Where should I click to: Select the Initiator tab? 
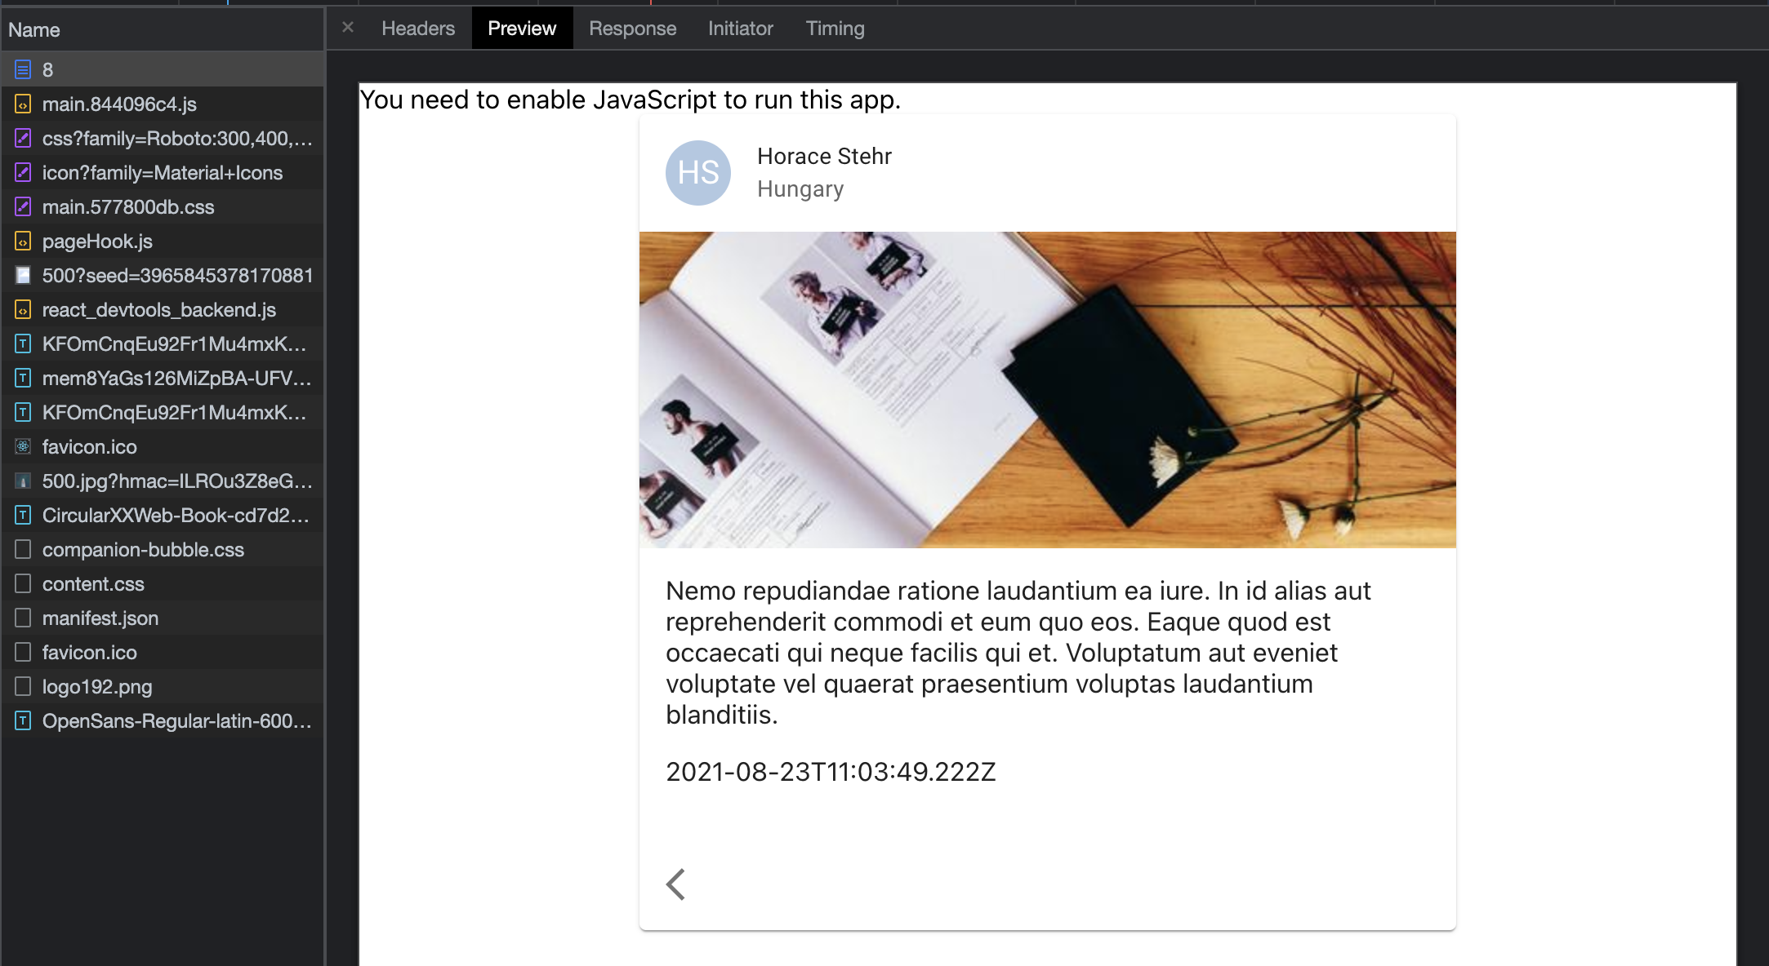tap(740, 29)
